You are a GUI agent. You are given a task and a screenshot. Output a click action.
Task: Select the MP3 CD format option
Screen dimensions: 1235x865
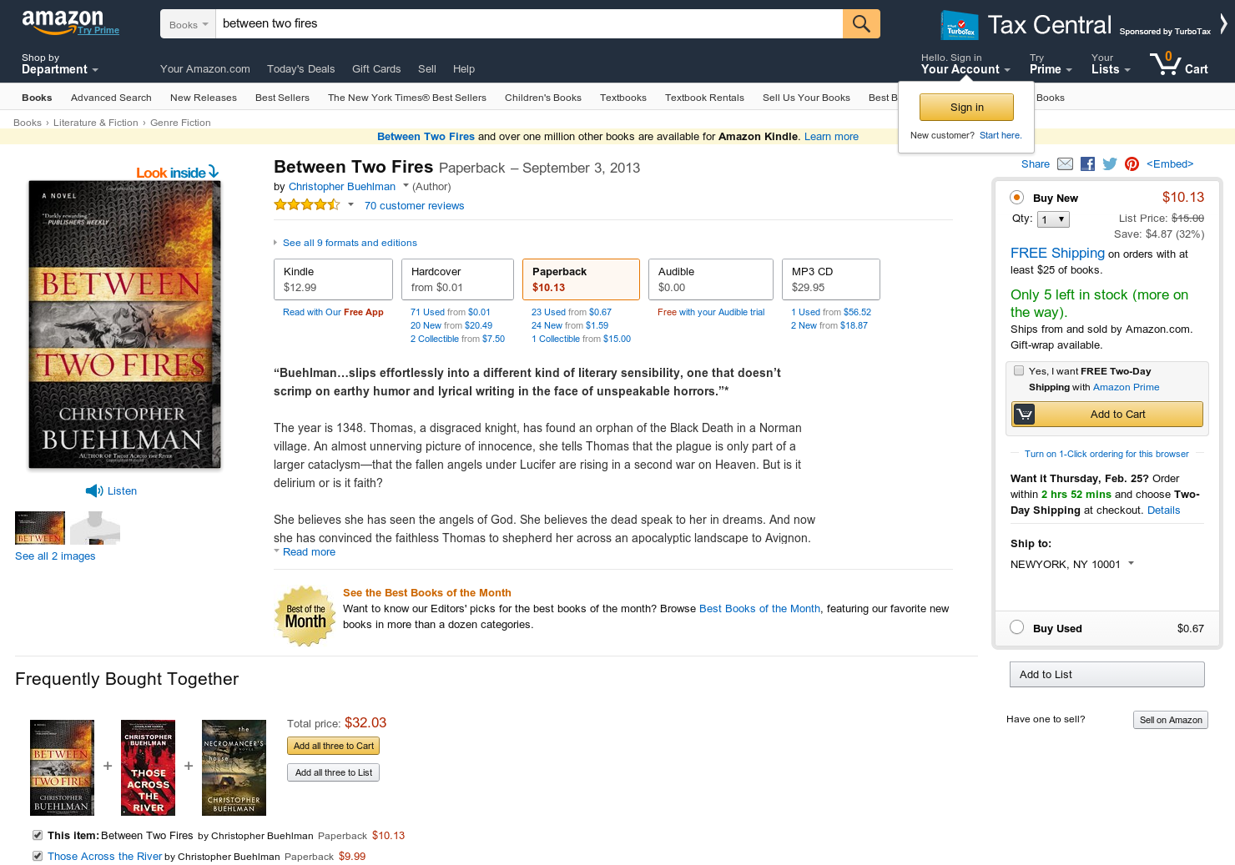pos(831,279)
